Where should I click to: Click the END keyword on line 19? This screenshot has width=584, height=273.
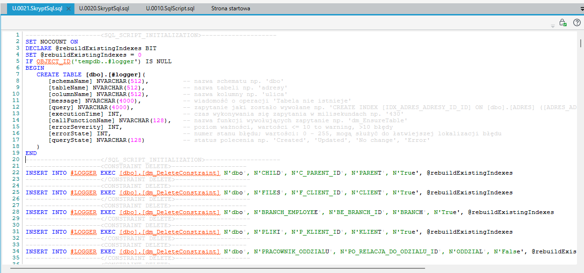31,153
